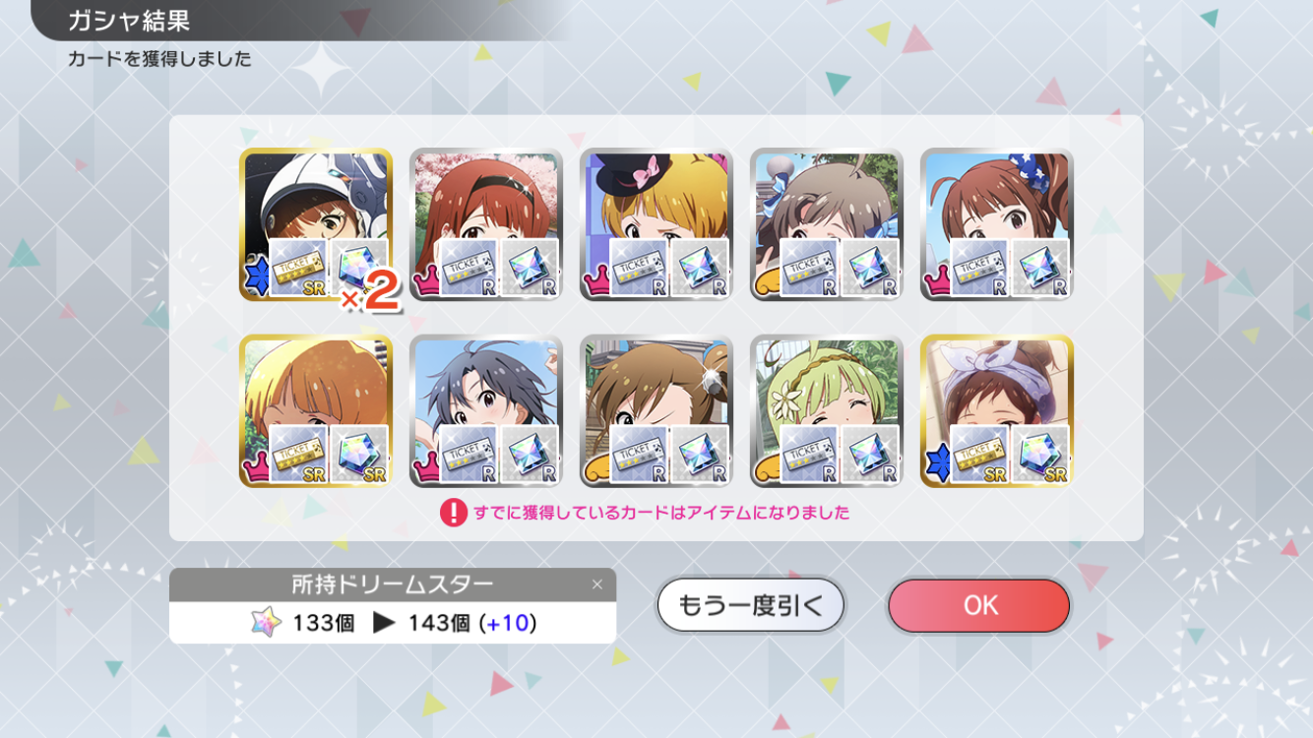
Task: Select the green-haired smiling girl card
Action: 827,411
